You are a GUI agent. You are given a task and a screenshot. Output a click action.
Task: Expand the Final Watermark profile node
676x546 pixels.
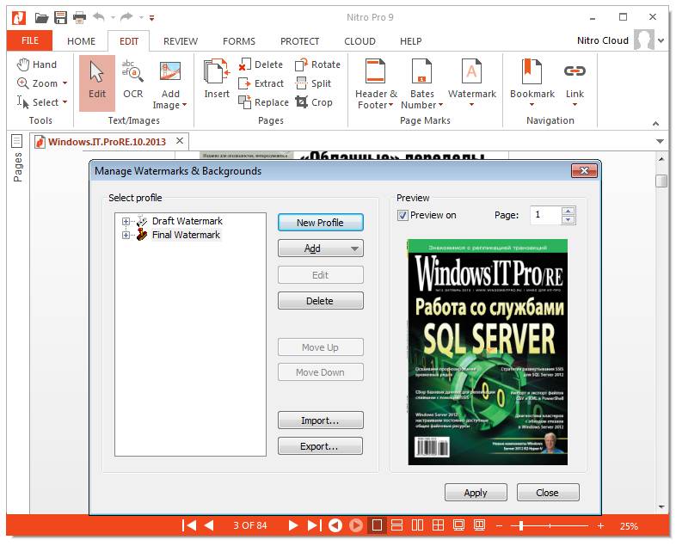click(x=126, y=236)
